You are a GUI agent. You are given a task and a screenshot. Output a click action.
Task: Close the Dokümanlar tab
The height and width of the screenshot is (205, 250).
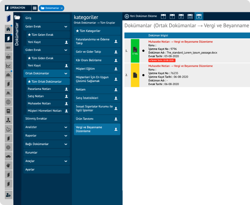pos(62,8)
